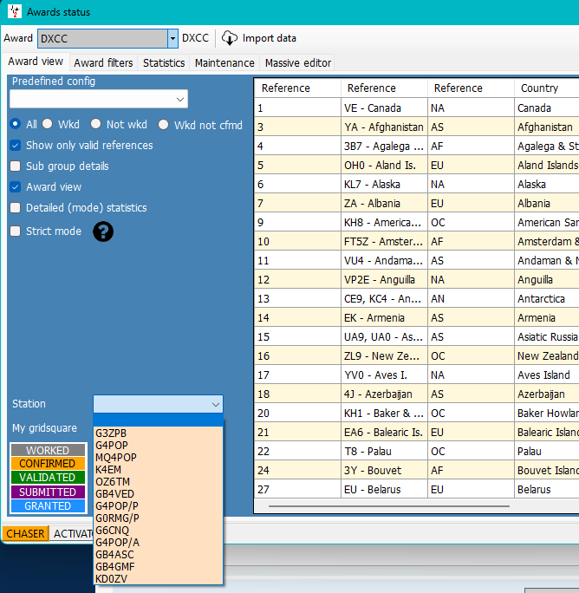This screenshot has width=579, height=593.
Task: Uncheck the Award view checkbox
Action: pyautogui.click(x=15, y=186)
